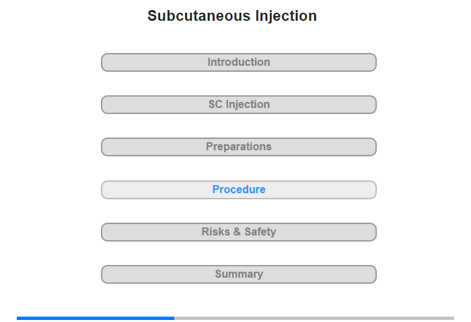Click the Subcutaneous Injection title heading
The width and height of the screenshot is (471, 322).
pyautogui.click(x=232, y=16)
